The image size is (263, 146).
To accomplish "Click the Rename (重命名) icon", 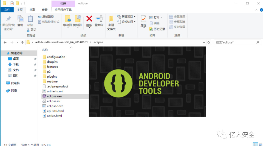I will pyautogui.click(x=99, y=19).
